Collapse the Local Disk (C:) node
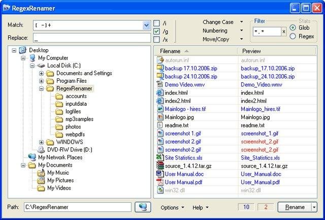Screen dimensions: 325x220 point(32,66)
